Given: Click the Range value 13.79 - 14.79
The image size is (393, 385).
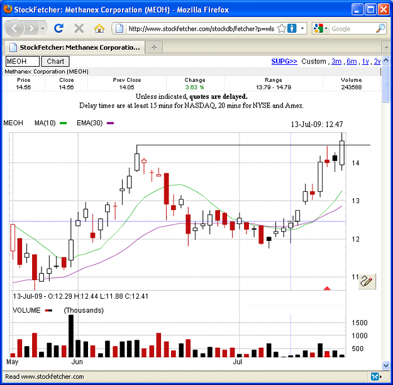Looking at the screenshot, I should click(274, 87).
